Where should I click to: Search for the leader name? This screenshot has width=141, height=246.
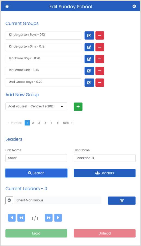coord(36,173)
